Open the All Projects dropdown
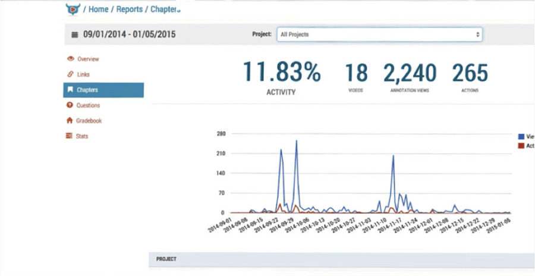The height and width of the screenshot is (276, 535). pyautogui.click(x=379, y=34)
